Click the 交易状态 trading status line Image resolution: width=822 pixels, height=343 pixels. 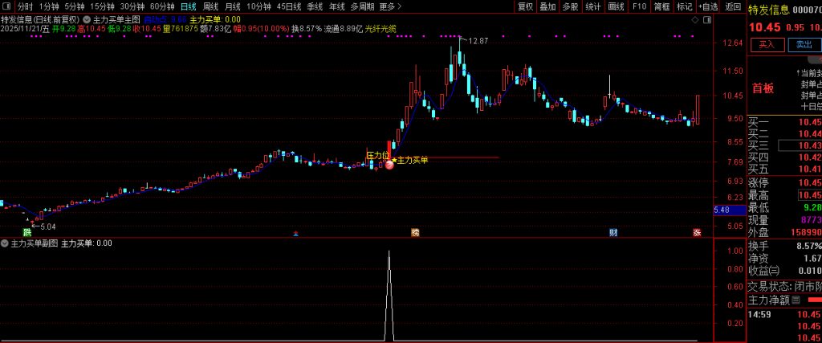784,286
